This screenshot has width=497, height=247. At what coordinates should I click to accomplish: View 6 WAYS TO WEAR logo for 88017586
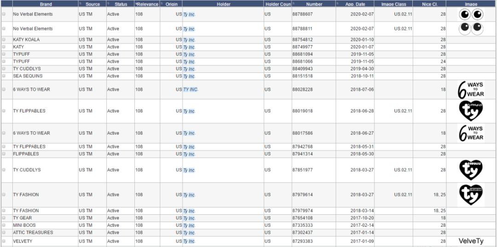click(471, 133)
